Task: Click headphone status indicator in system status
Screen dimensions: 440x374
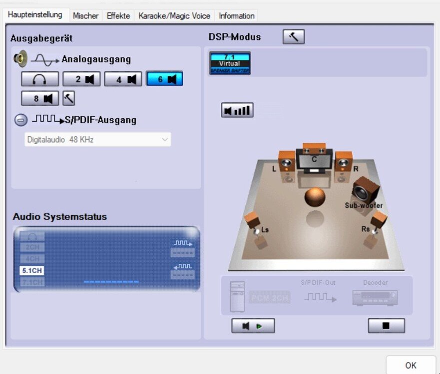Action: (x=31, y=236)
